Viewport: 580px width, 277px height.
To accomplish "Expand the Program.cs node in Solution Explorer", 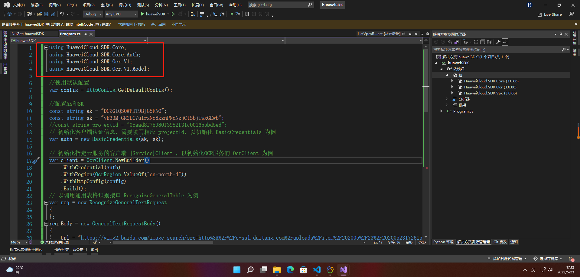I will point(441,111).
